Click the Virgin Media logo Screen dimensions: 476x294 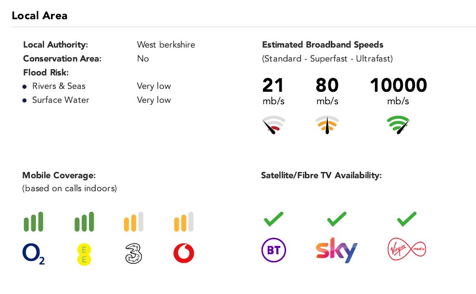(407, 249)
